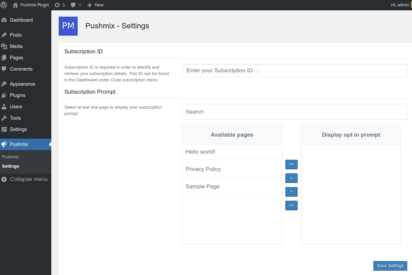Click the home icon beside Pushmix Plugin

click(x=15, y=5)
